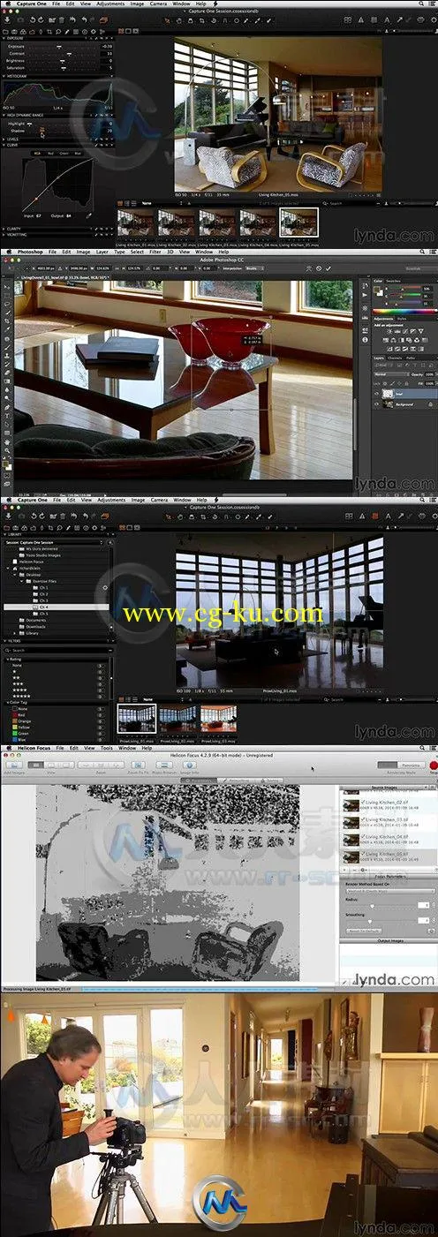Click the red Stop button in Helicon Focus
The width and height of the screenshot is (438, 1237).
(434, 766)
